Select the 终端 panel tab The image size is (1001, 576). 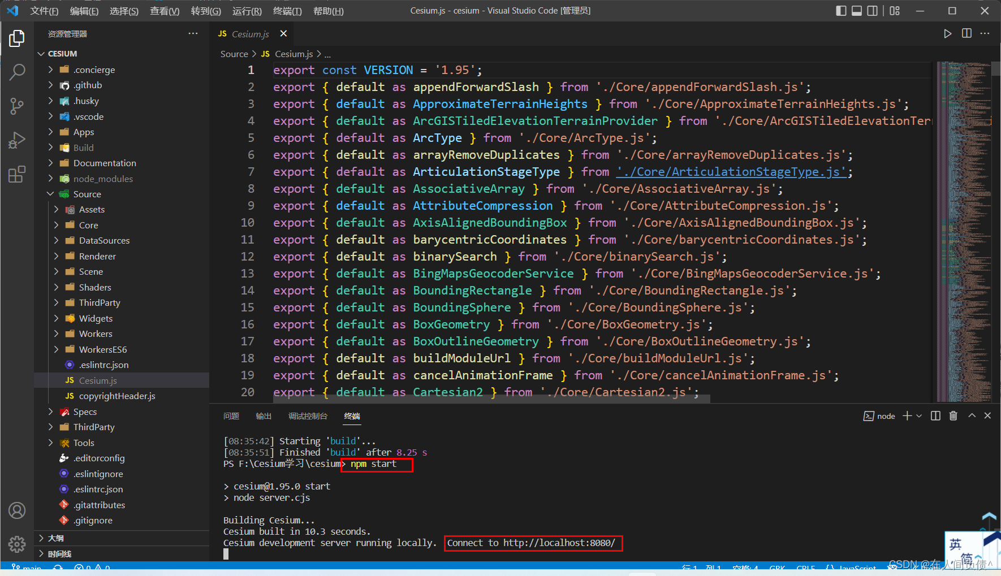point(352,416)
